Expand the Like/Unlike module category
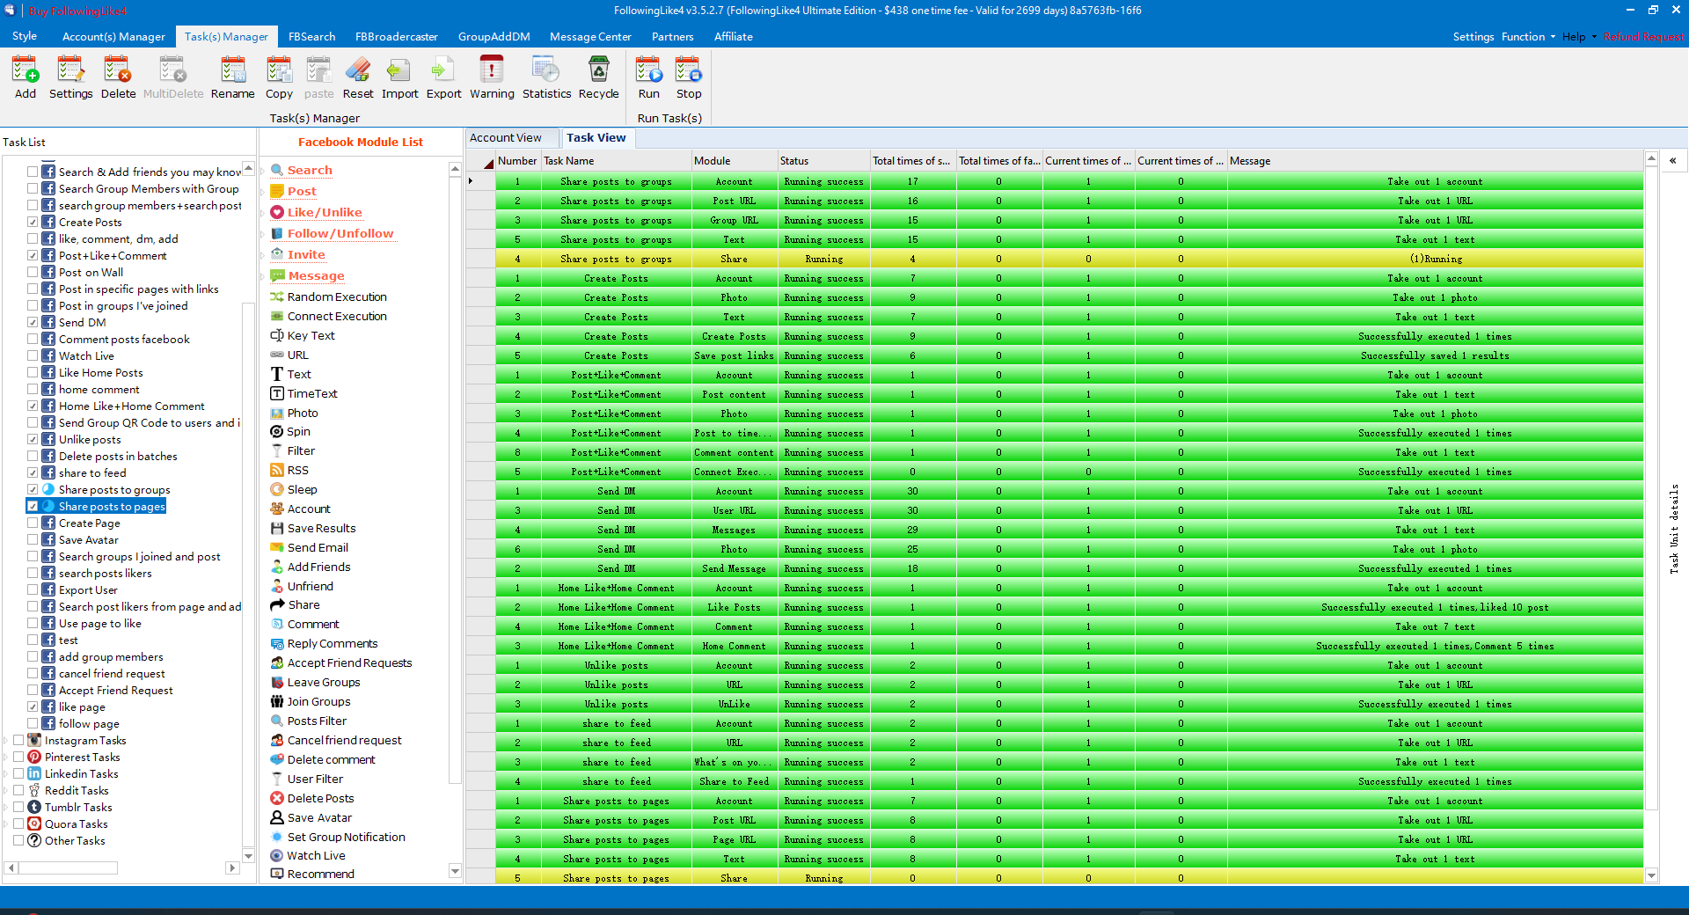The image size is (1689, 915). (262, 213)
